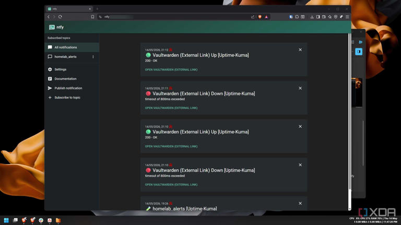The image size is (401, 225).
Task: Click the bookmark icon beside address bar
Action: 92,17
